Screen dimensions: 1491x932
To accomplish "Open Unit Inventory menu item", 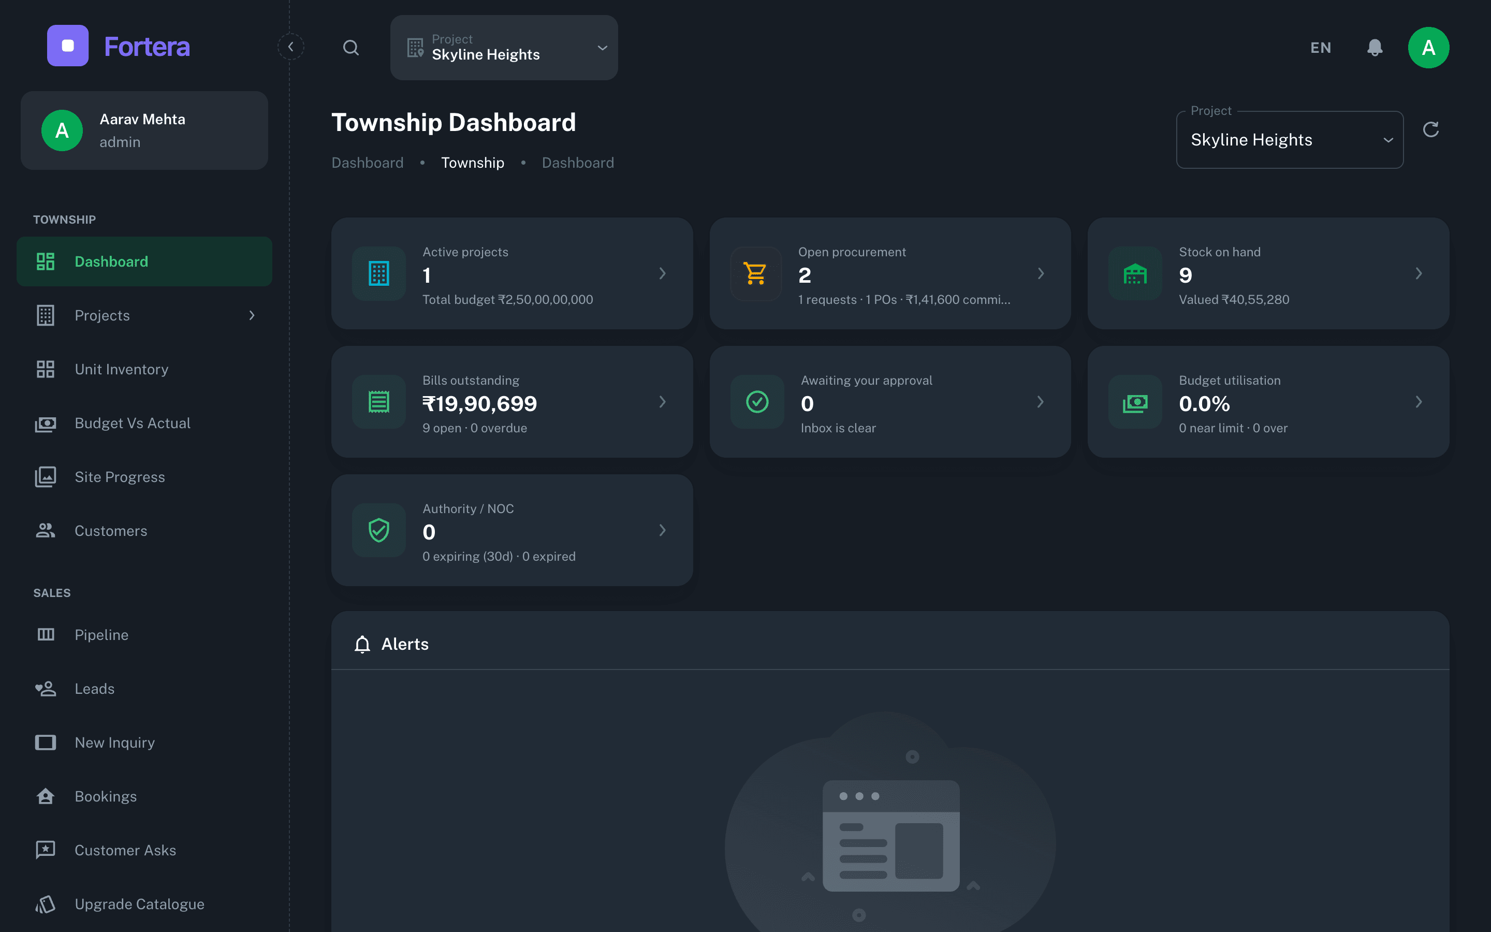I will coord(144,369).
